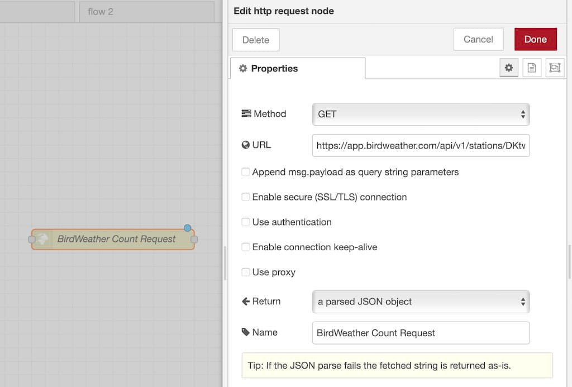Click the node's input port
Image resolution: width=572 pixels, height=387 pixels.
[x=32, y=239]
